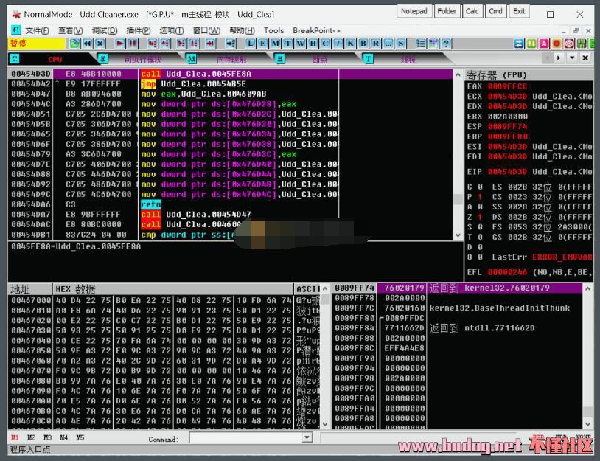600x461 pixels.
Task: Click the red target plugin icon
Action: click(x=569, y=44)
